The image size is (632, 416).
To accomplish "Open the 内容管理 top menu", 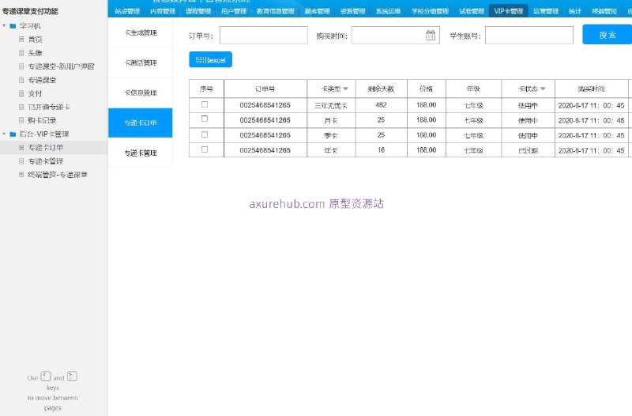I will [x=163, y=11].
